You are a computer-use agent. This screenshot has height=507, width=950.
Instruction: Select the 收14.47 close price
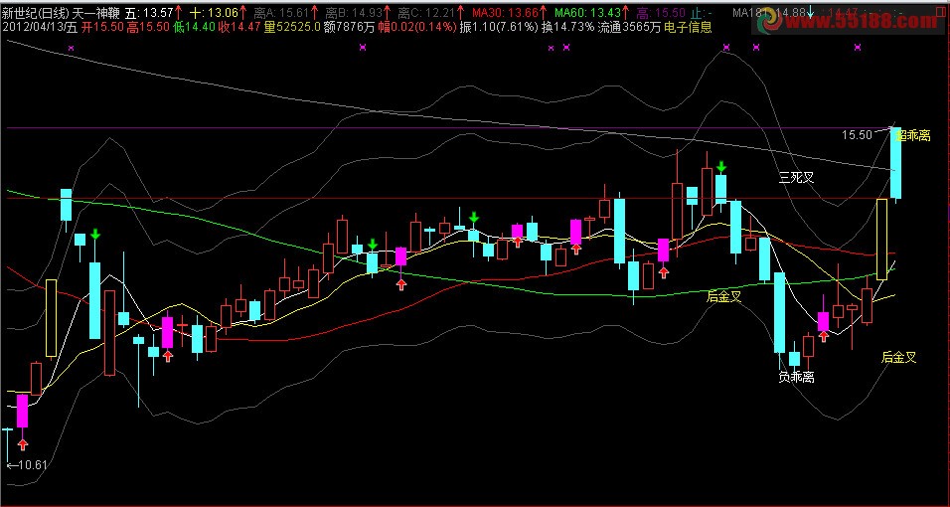[239, 27]
